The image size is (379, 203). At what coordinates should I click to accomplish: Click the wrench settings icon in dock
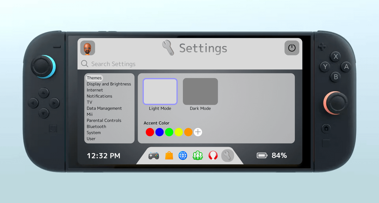click(227, 156)
